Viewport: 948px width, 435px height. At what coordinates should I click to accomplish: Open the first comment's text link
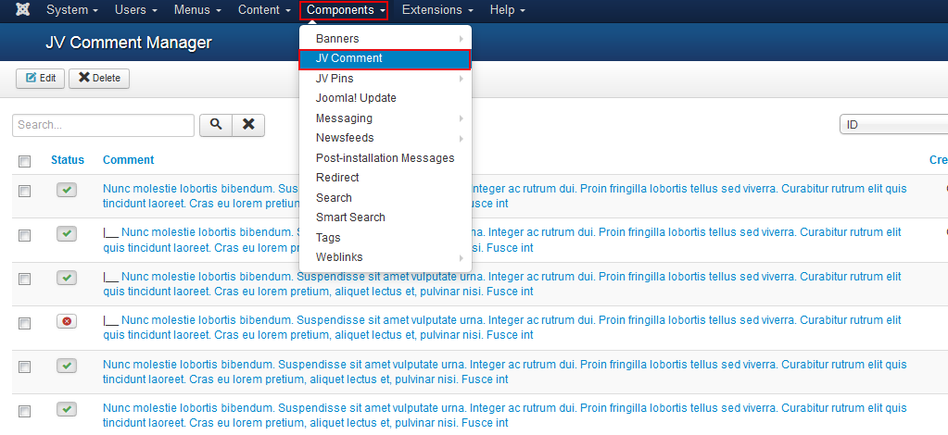pos(504,196)
